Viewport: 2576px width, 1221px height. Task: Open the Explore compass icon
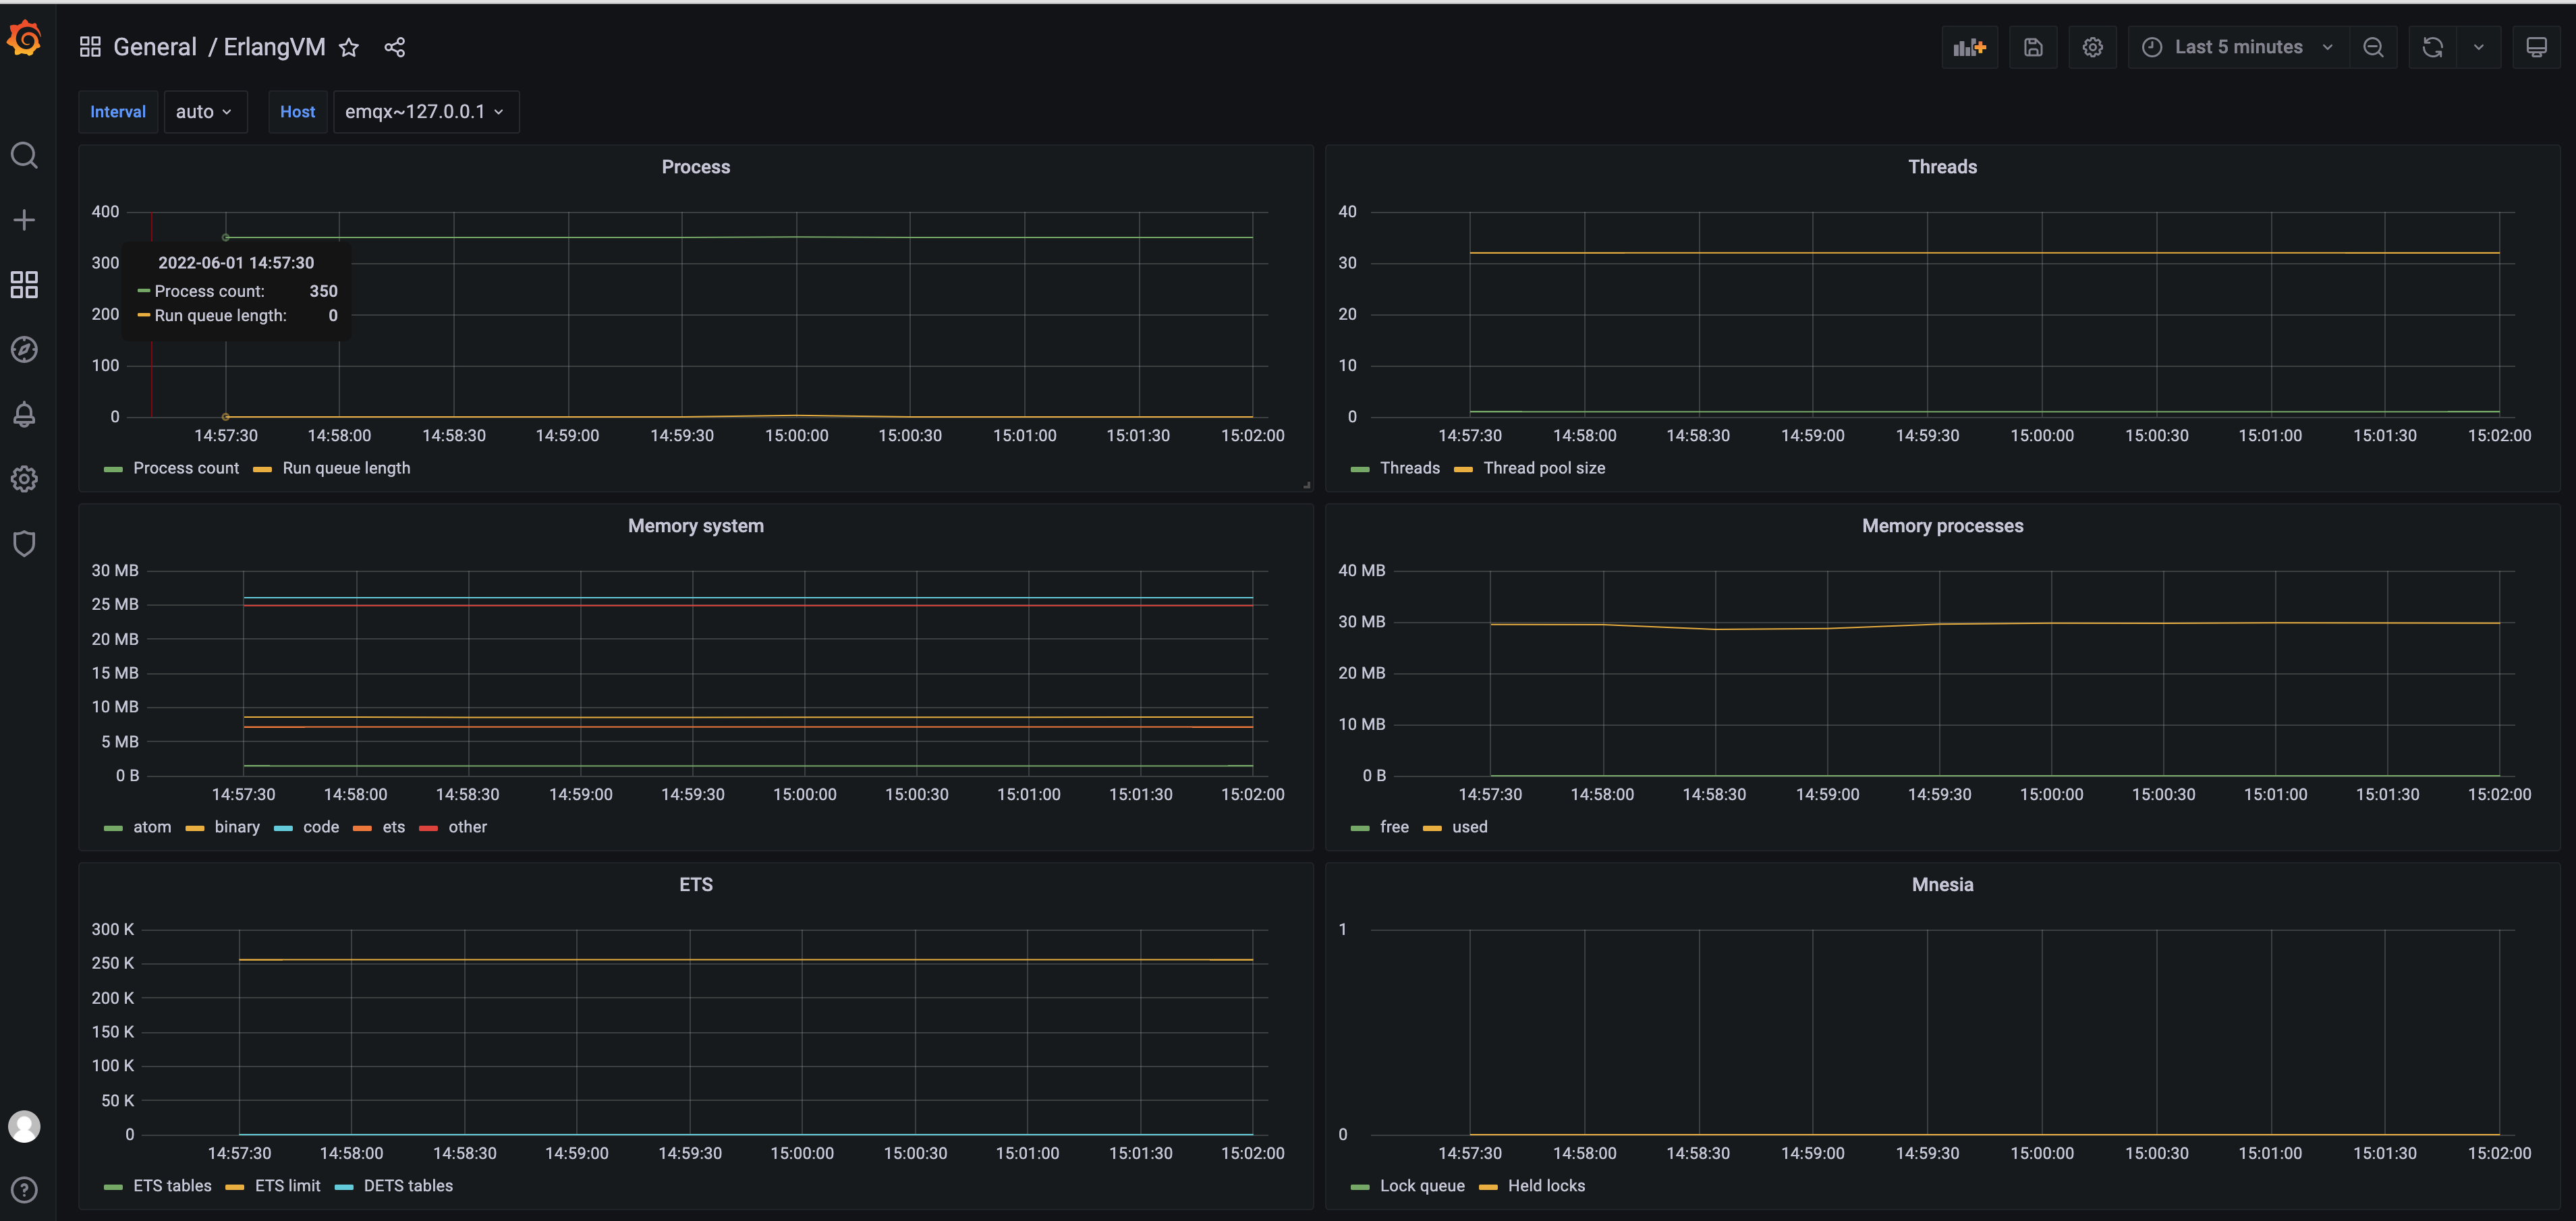point(24,349)
